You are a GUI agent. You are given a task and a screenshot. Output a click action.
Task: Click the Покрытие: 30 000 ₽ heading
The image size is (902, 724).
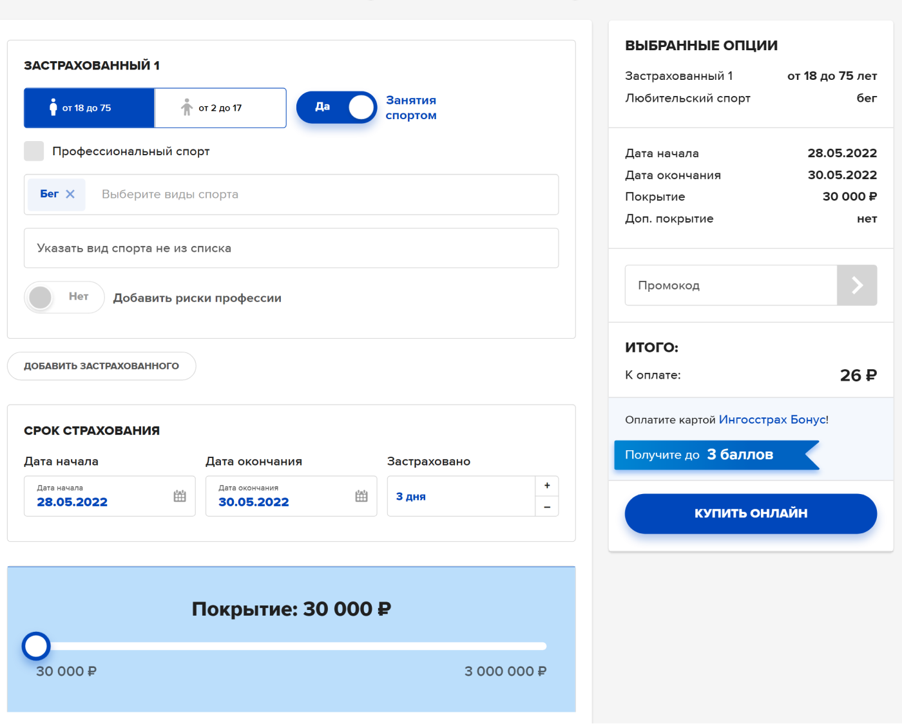[291, 609]
